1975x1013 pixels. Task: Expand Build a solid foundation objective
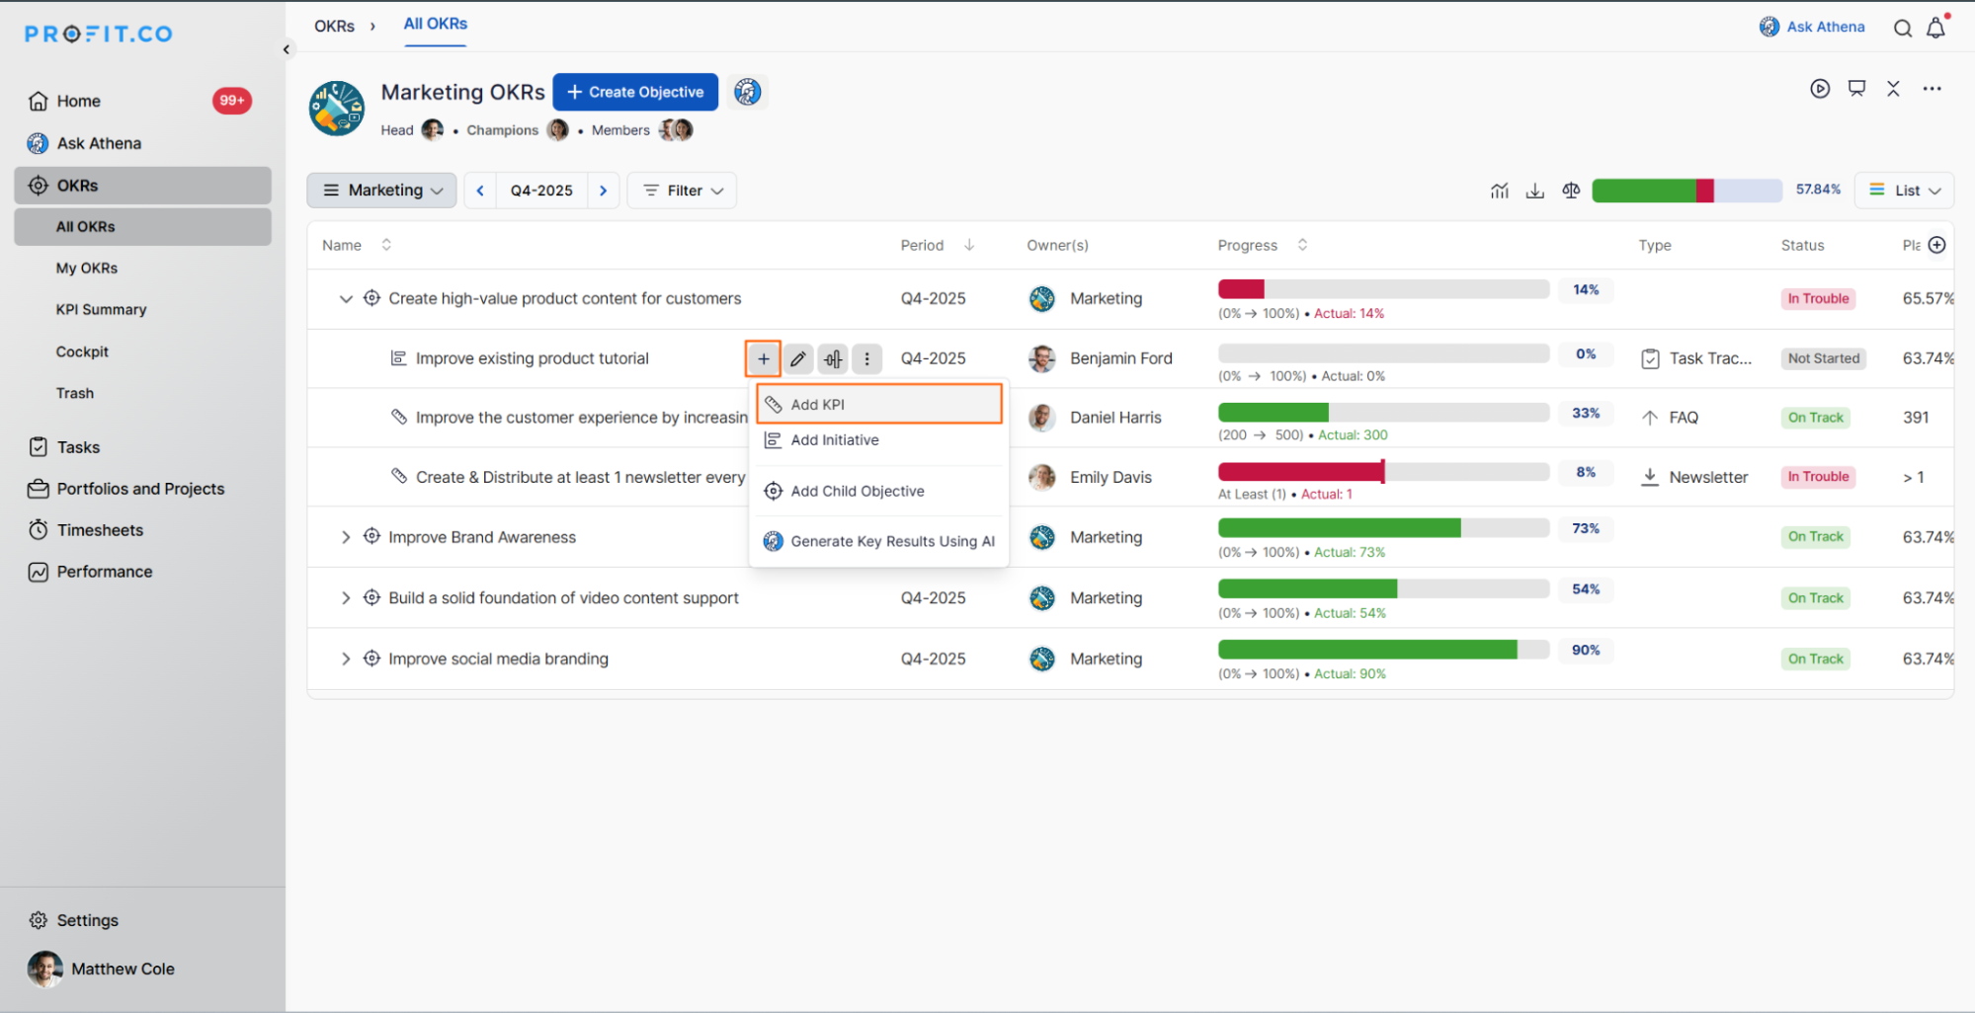pyautogui.click(x=345, y=598)
